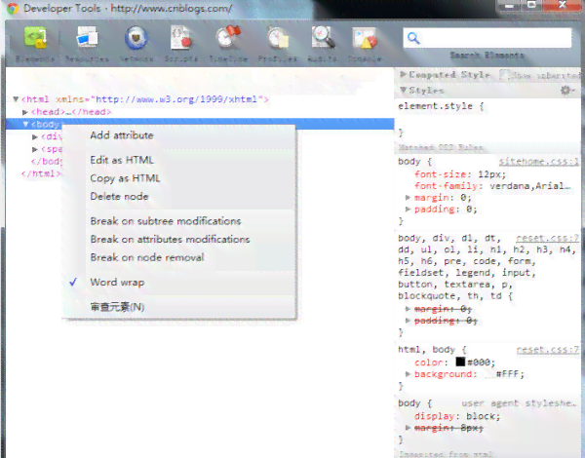Open the Profiles panel icon
This screenshot has width=585, height=458.
[x=278, y=38]
